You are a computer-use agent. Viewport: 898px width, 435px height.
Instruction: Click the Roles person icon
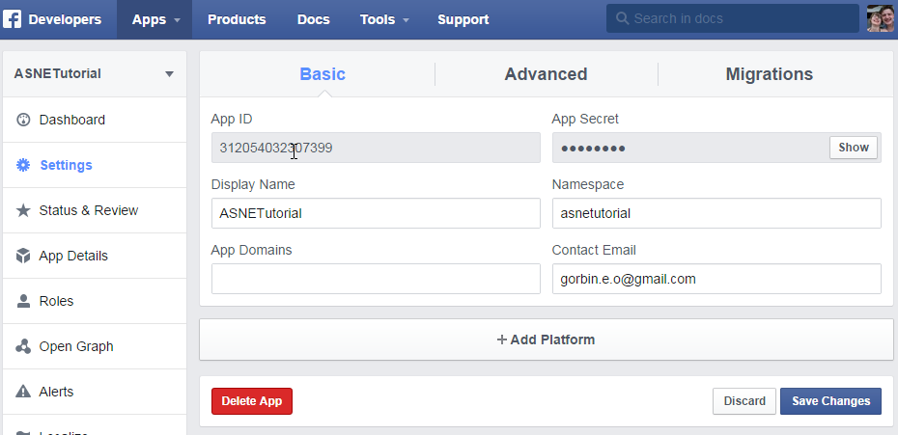coord(24,301)
